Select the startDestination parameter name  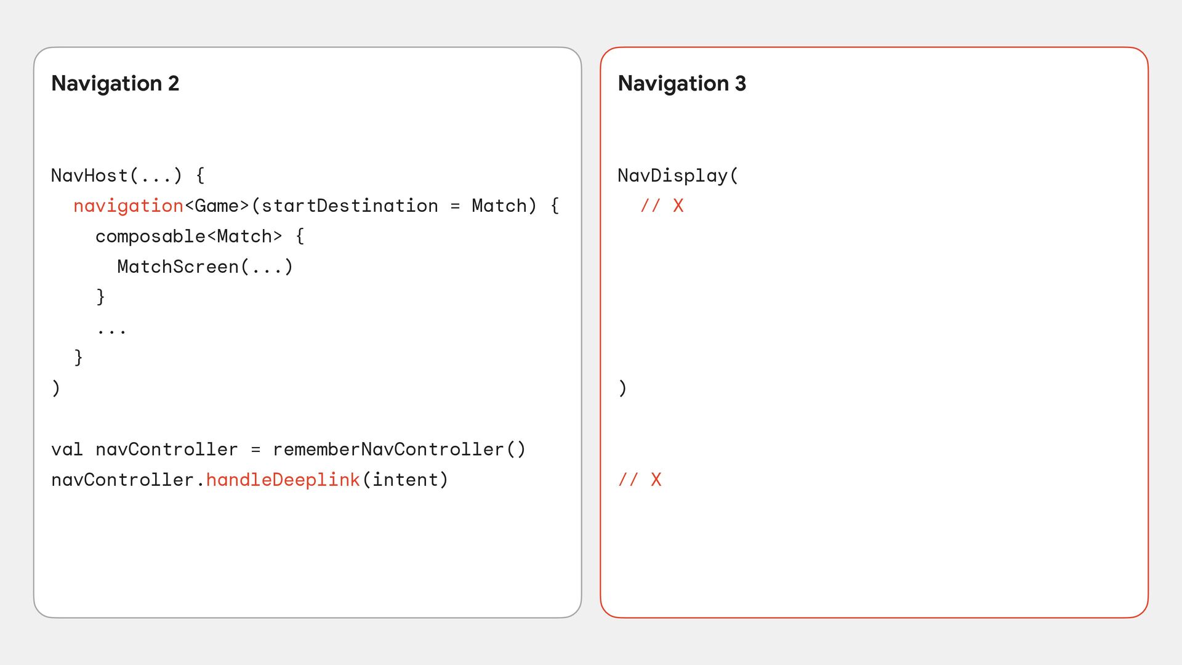tap(350, 206)
